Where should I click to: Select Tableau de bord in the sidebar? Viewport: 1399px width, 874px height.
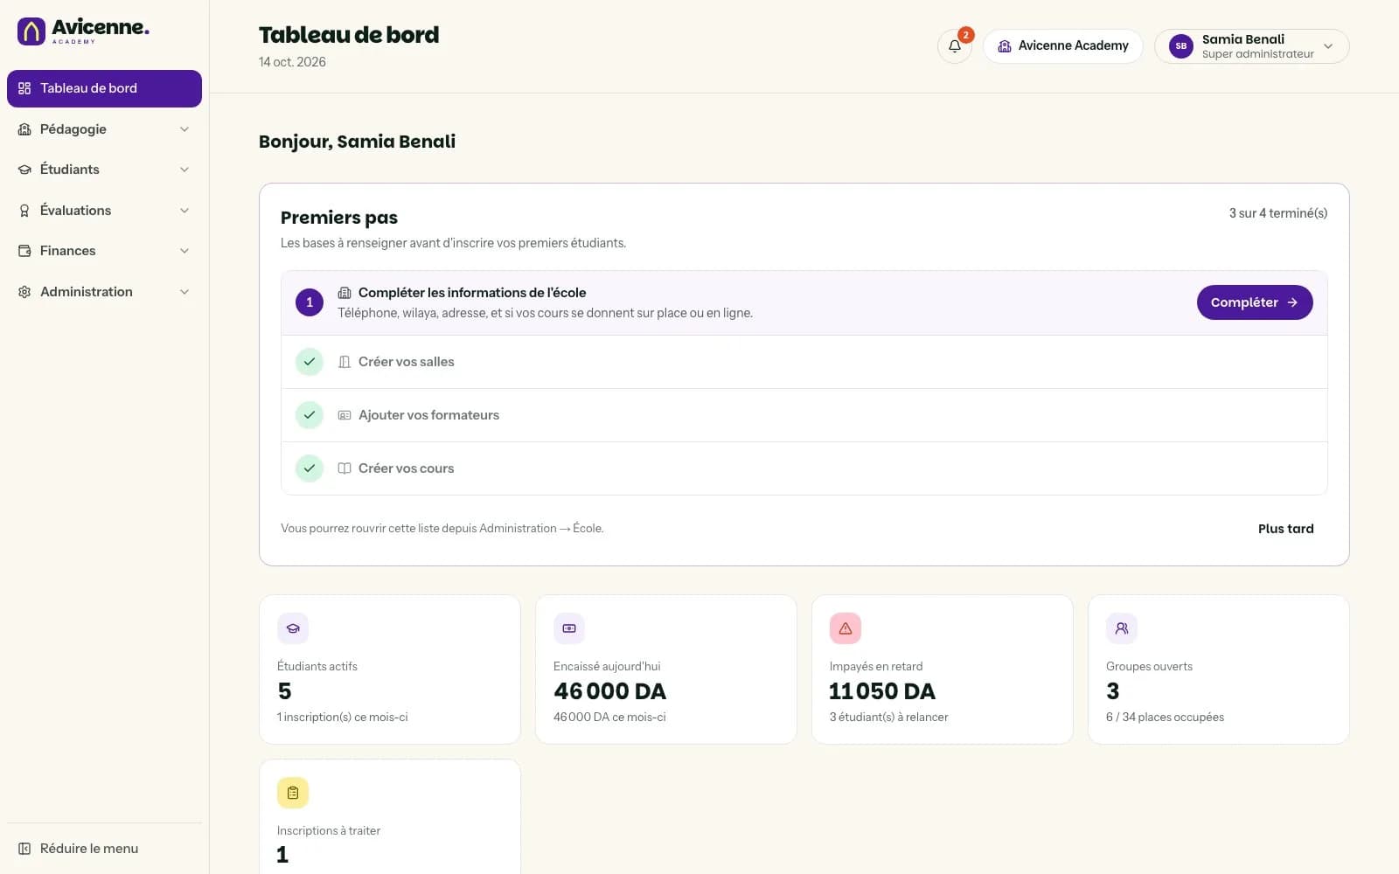point(104,88)
